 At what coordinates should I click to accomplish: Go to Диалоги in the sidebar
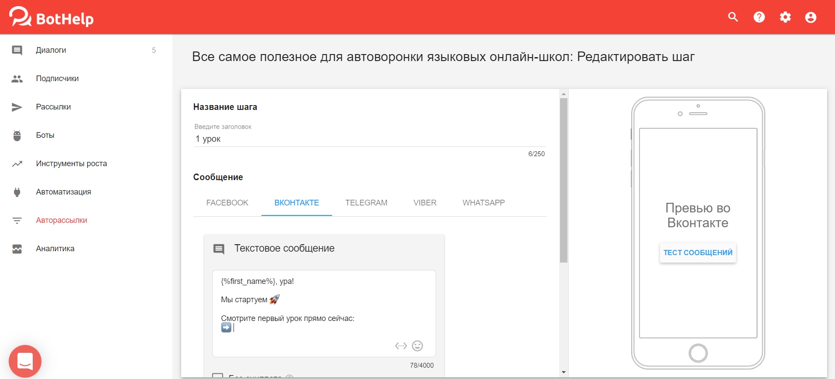(51, 50)
